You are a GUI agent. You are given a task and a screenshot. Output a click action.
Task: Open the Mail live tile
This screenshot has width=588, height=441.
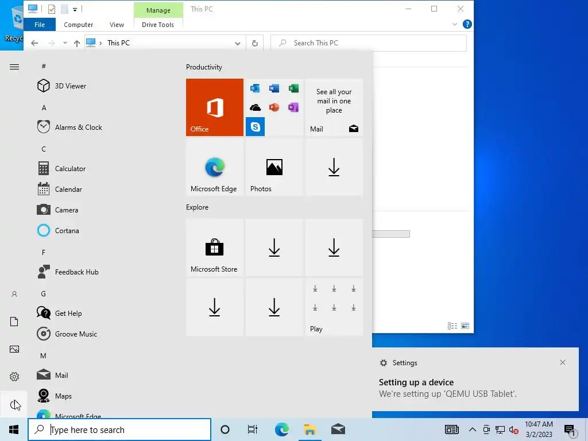click(x=334, y=107)
